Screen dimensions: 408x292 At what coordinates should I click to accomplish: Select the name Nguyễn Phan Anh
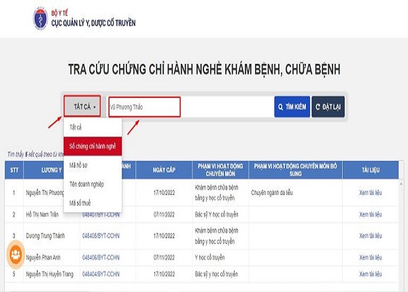[x=43, y=257]
